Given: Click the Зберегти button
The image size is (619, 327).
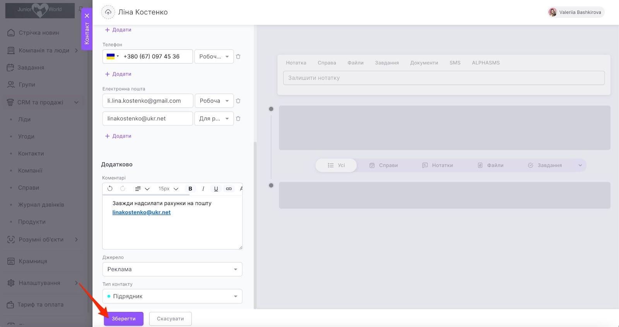Looking at the screenshot, I should (123, 319).
